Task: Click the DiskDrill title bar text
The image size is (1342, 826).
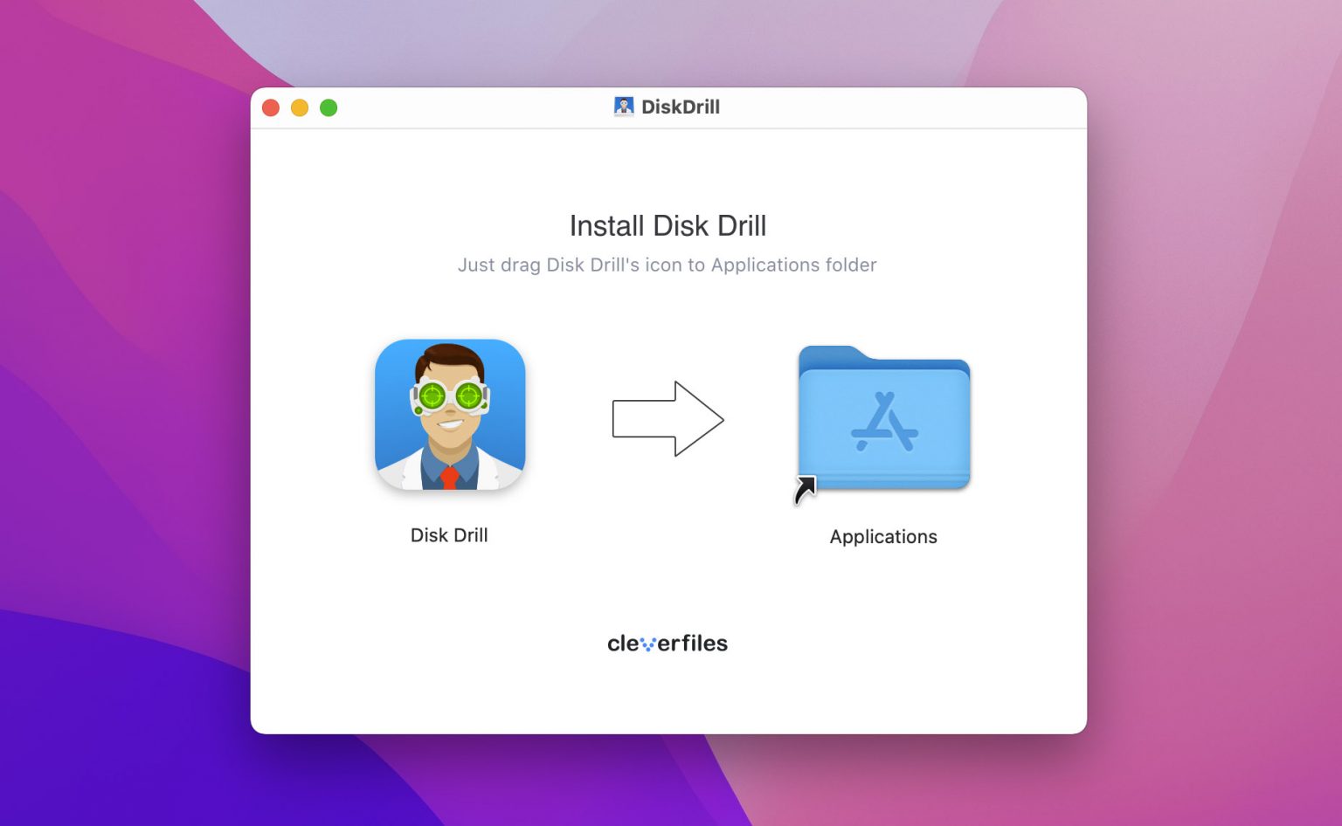Action: (681, 107)
